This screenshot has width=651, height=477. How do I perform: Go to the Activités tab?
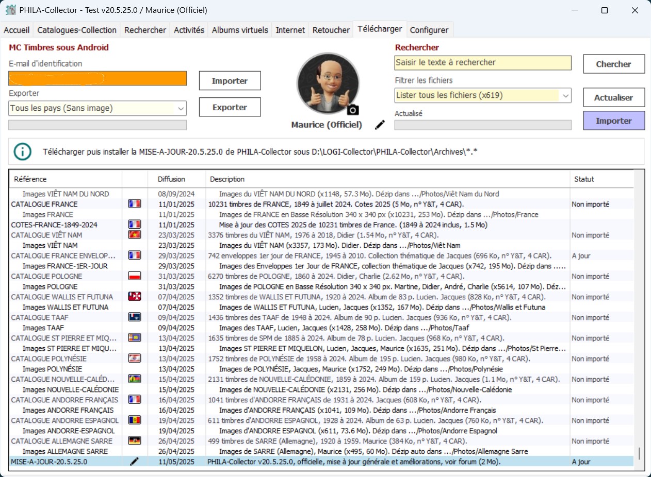tap(189, 30)
